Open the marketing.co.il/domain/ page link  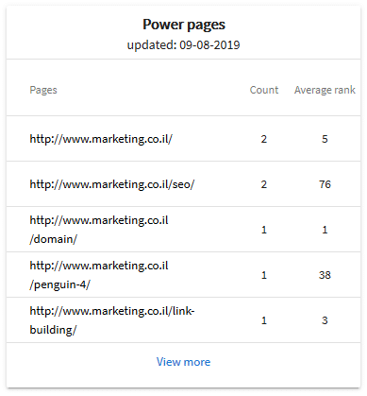click(99, 230)
